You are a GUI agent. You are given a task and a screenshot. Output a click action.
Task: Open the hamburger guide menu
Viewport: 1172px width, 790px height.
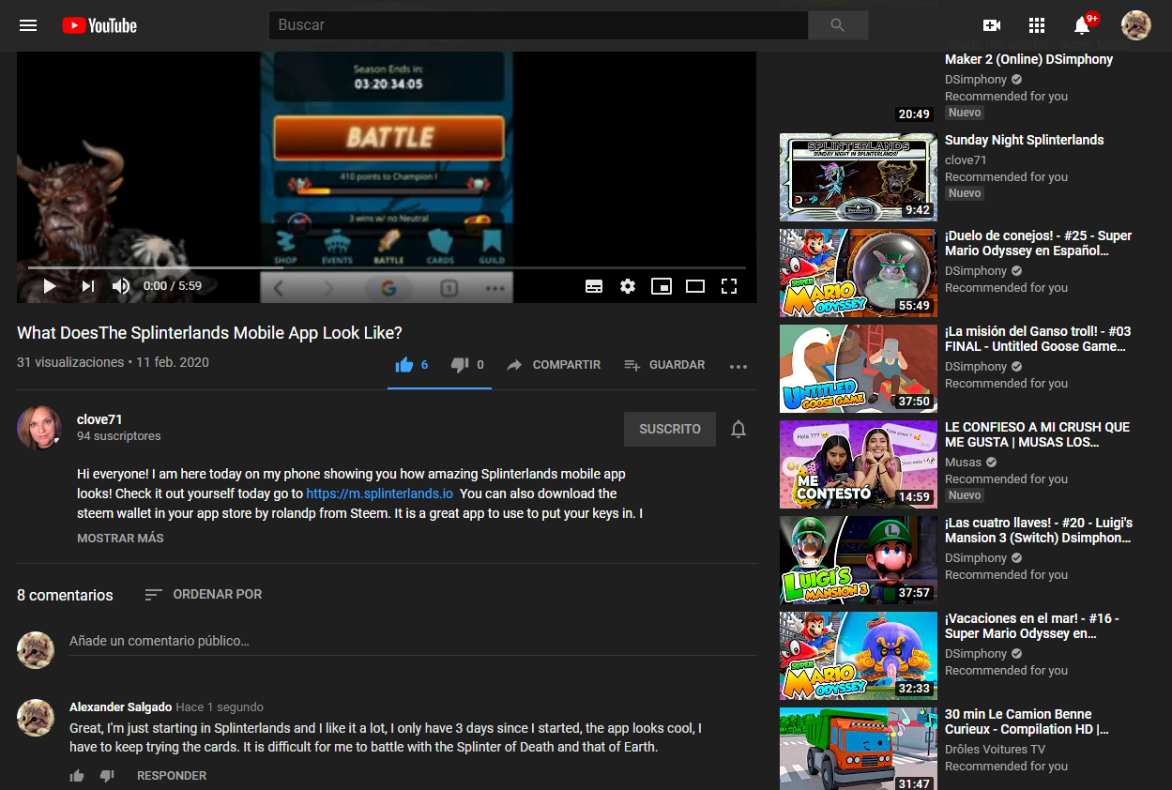pos(28,25)
